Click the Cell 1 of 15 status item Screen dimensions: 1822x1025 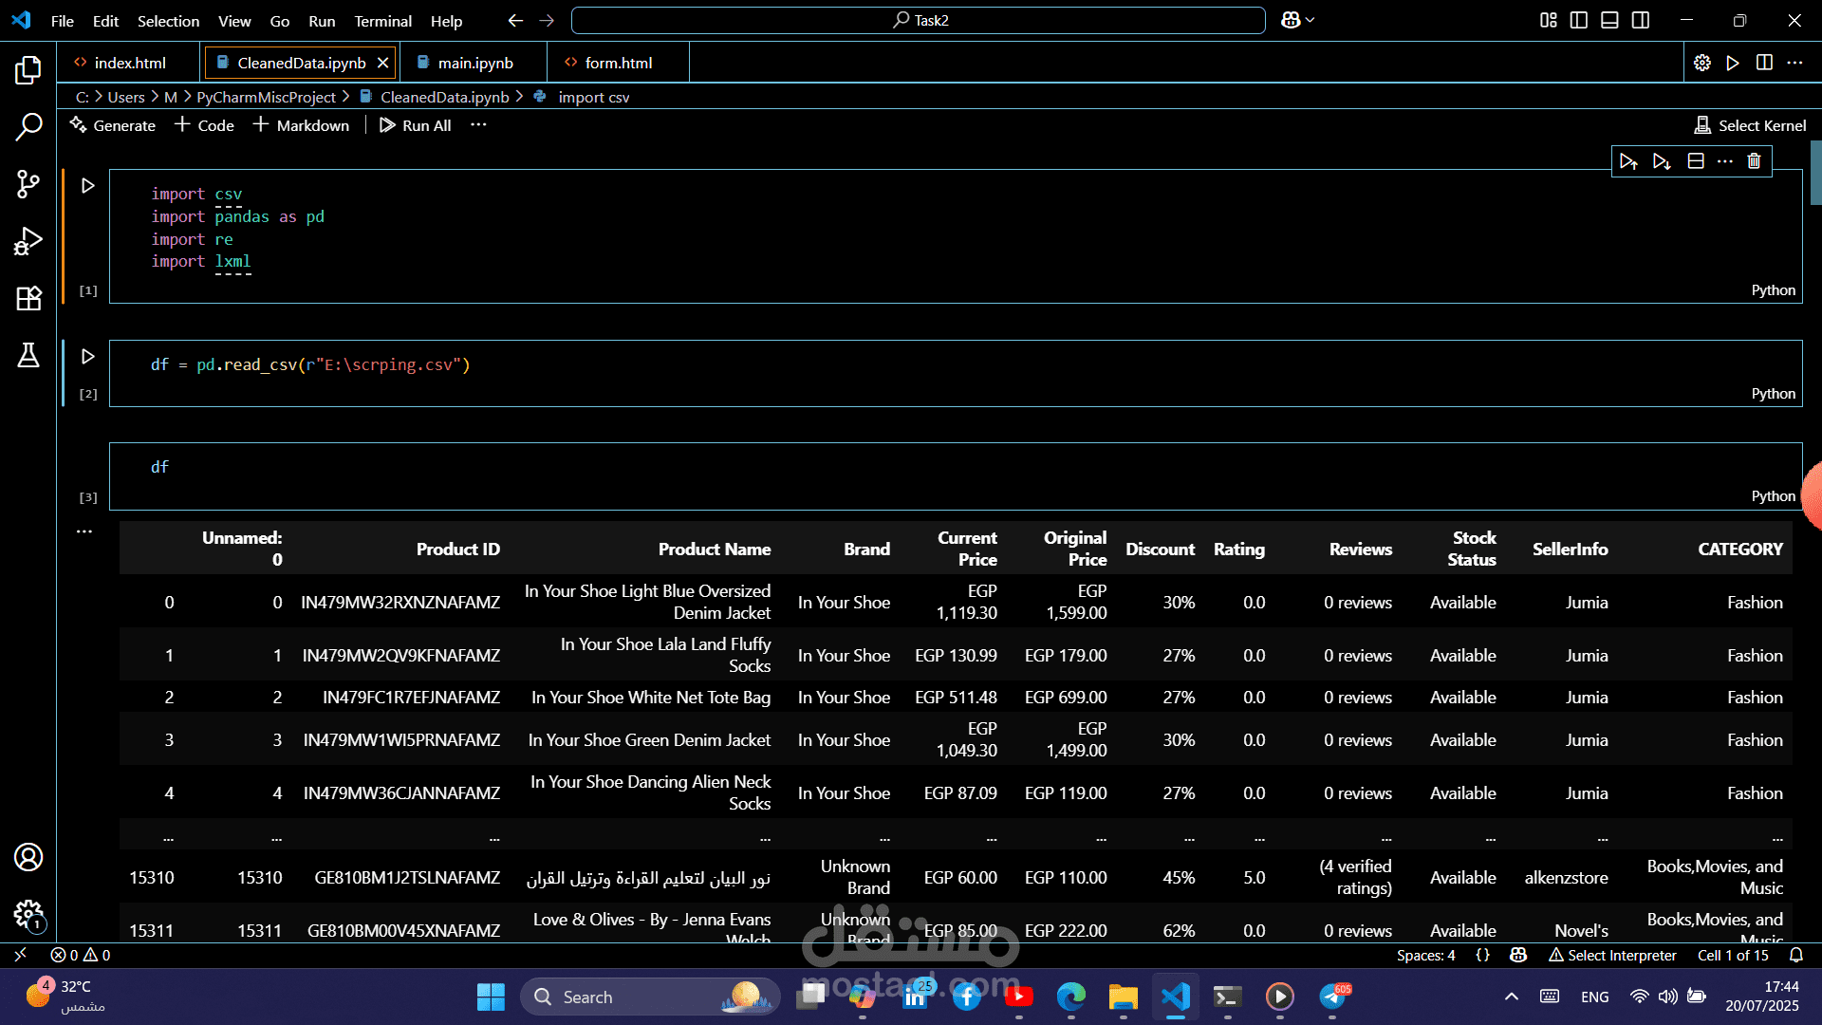(1733, 955)
